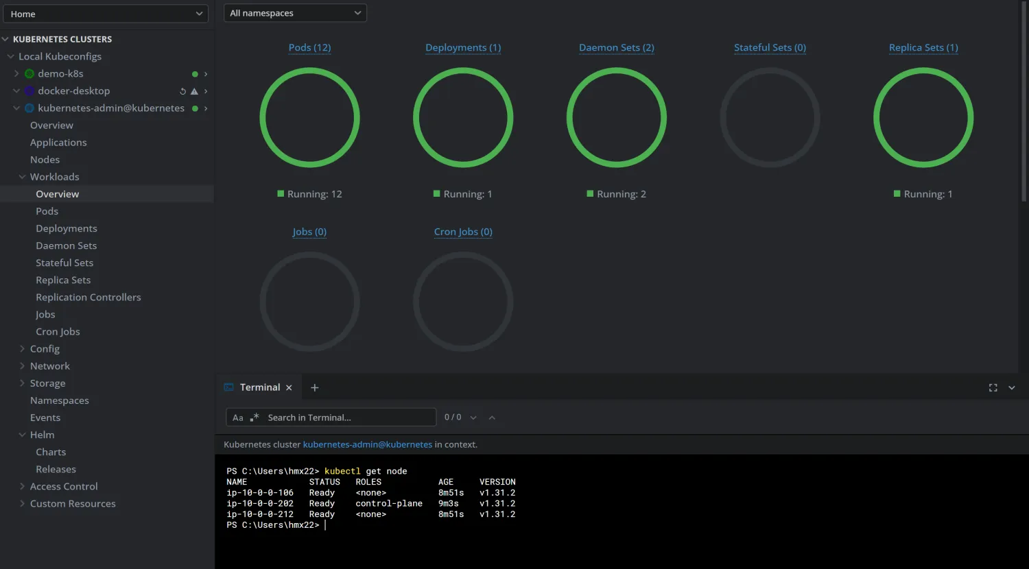
Task: Select the Terminal tab
Action: click(x=259, y=388)
